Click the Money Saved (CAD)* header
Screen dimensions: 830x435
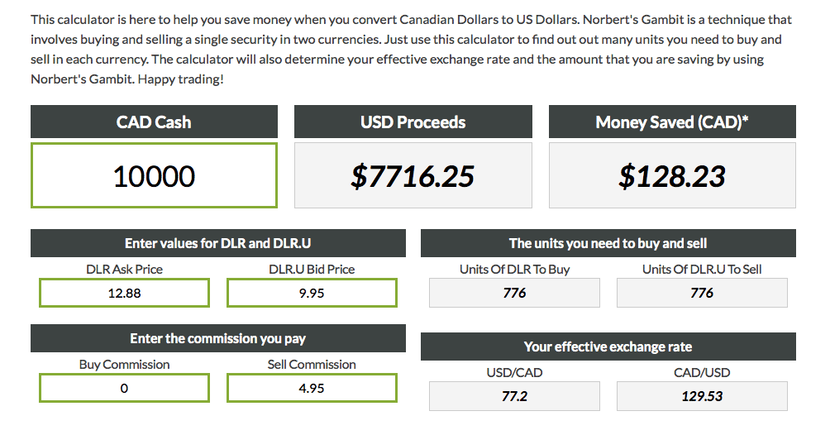(672, 122)
